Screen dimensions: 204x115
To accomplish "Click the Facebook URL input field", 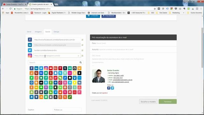I will point(57,40).
